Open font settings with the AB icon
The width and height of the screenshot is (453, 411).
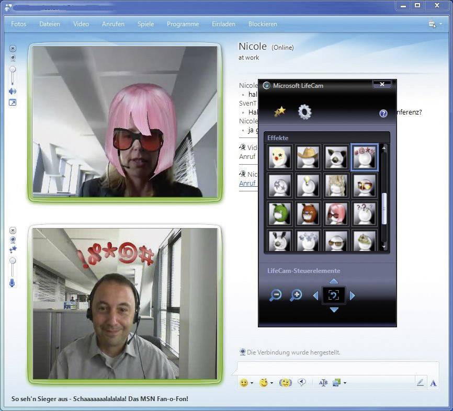[323, 383]
